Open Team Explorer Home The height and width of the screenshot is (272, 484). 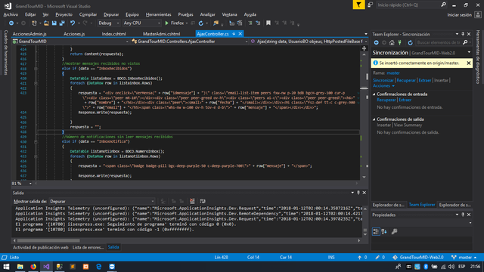coord(392,43)
